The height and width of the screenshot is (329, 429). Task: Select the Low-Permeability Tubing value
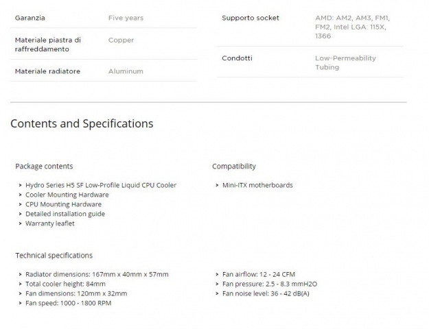click(345, 62)
